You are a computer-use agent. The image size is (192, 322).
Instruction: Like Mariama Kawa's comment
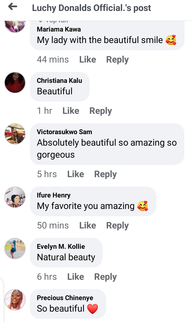point(87,59)
